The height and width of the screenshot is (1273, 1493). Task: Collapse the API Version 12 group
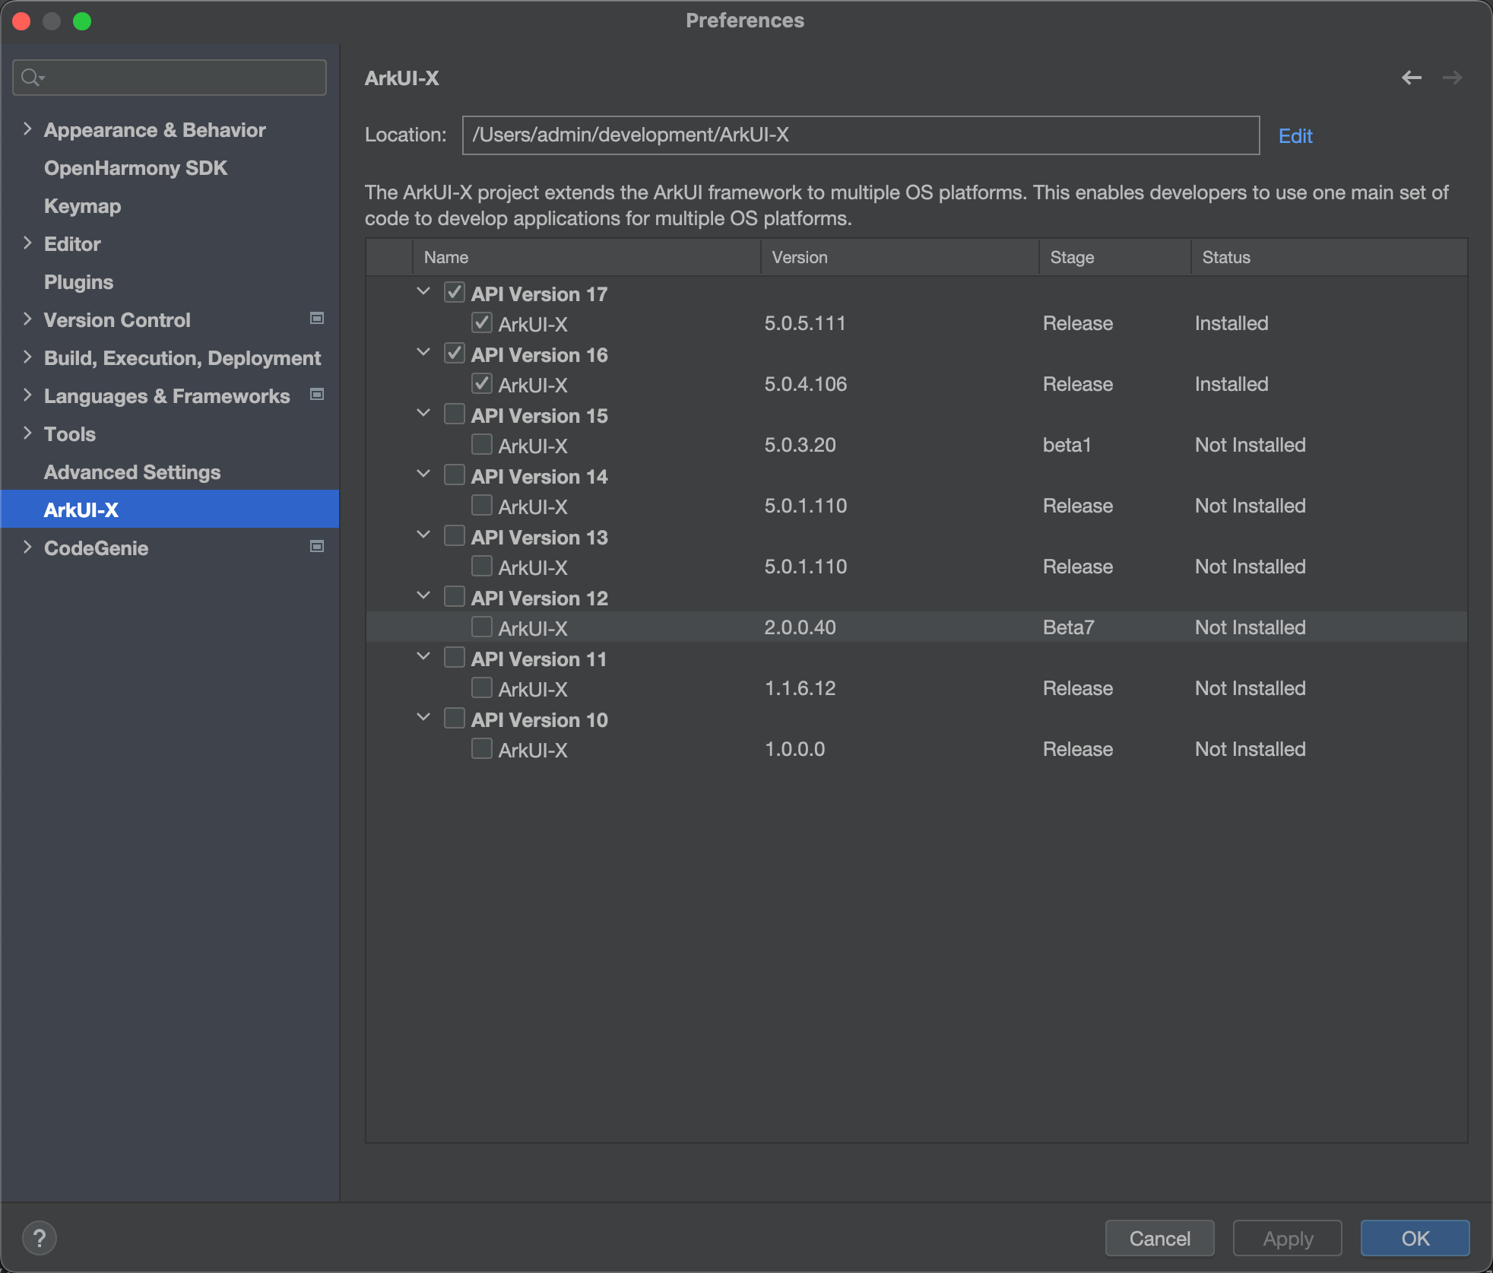point(423,596)
